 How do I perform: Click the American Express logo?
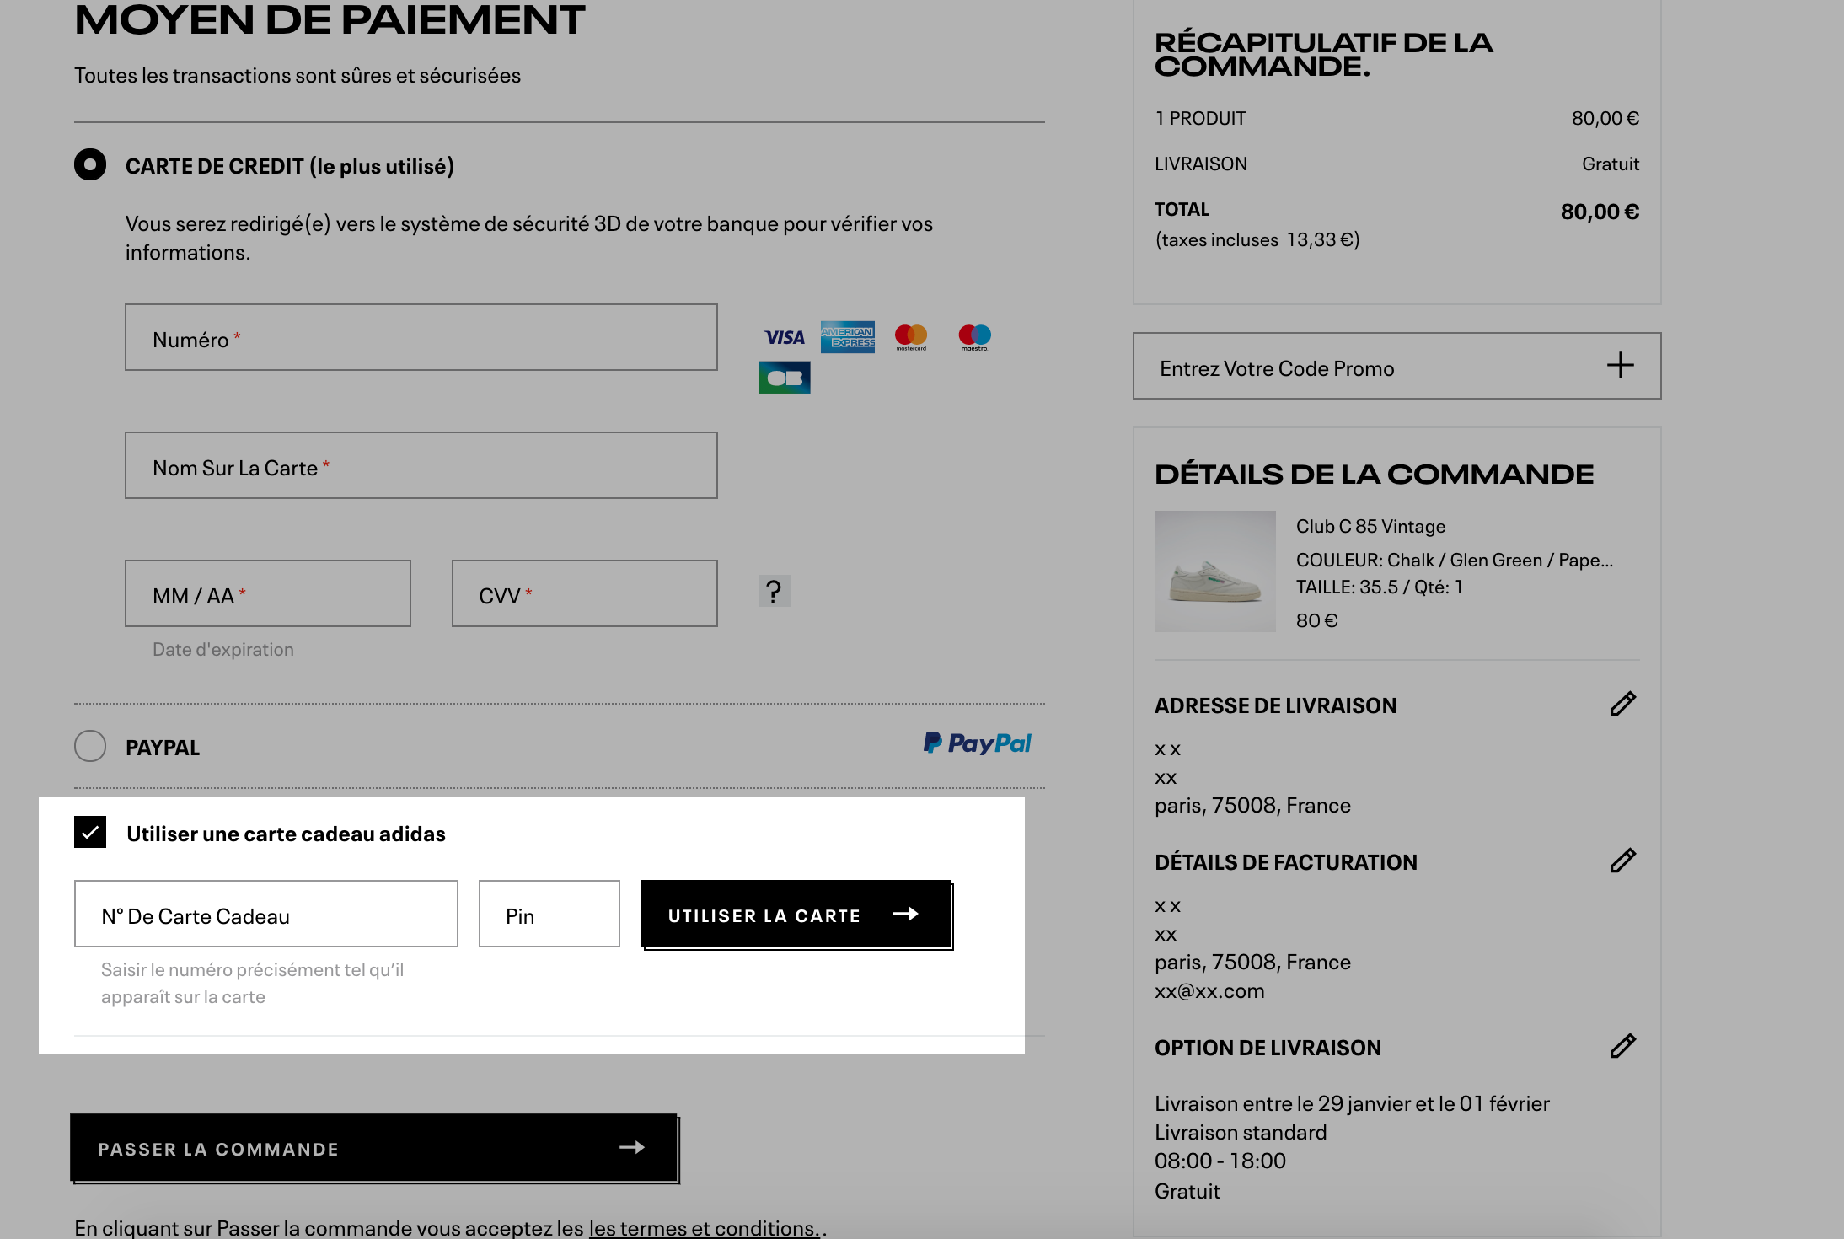point(847,337)
